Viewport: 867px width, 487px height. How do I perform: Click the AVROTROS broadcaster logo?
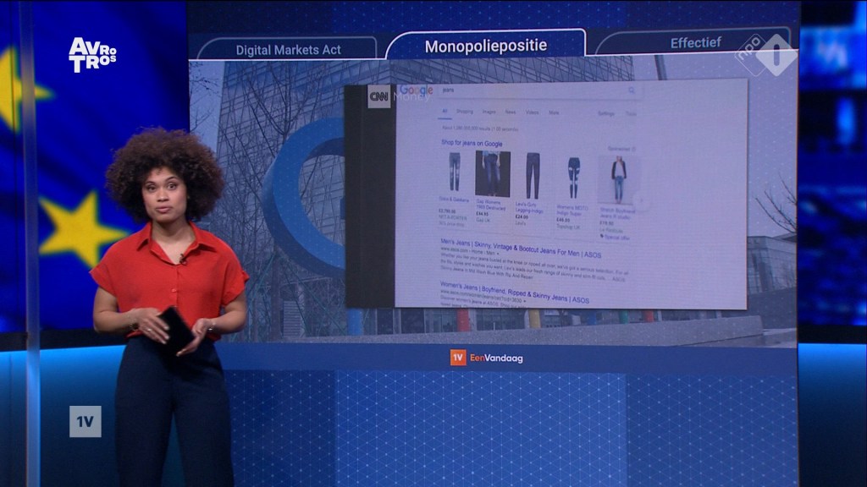point(91,55)
